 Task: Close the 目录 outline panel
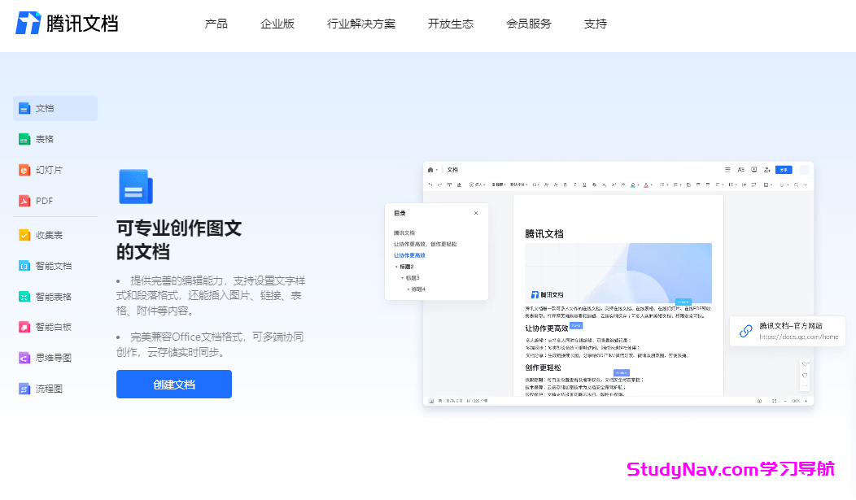click(x=476, y=213)
